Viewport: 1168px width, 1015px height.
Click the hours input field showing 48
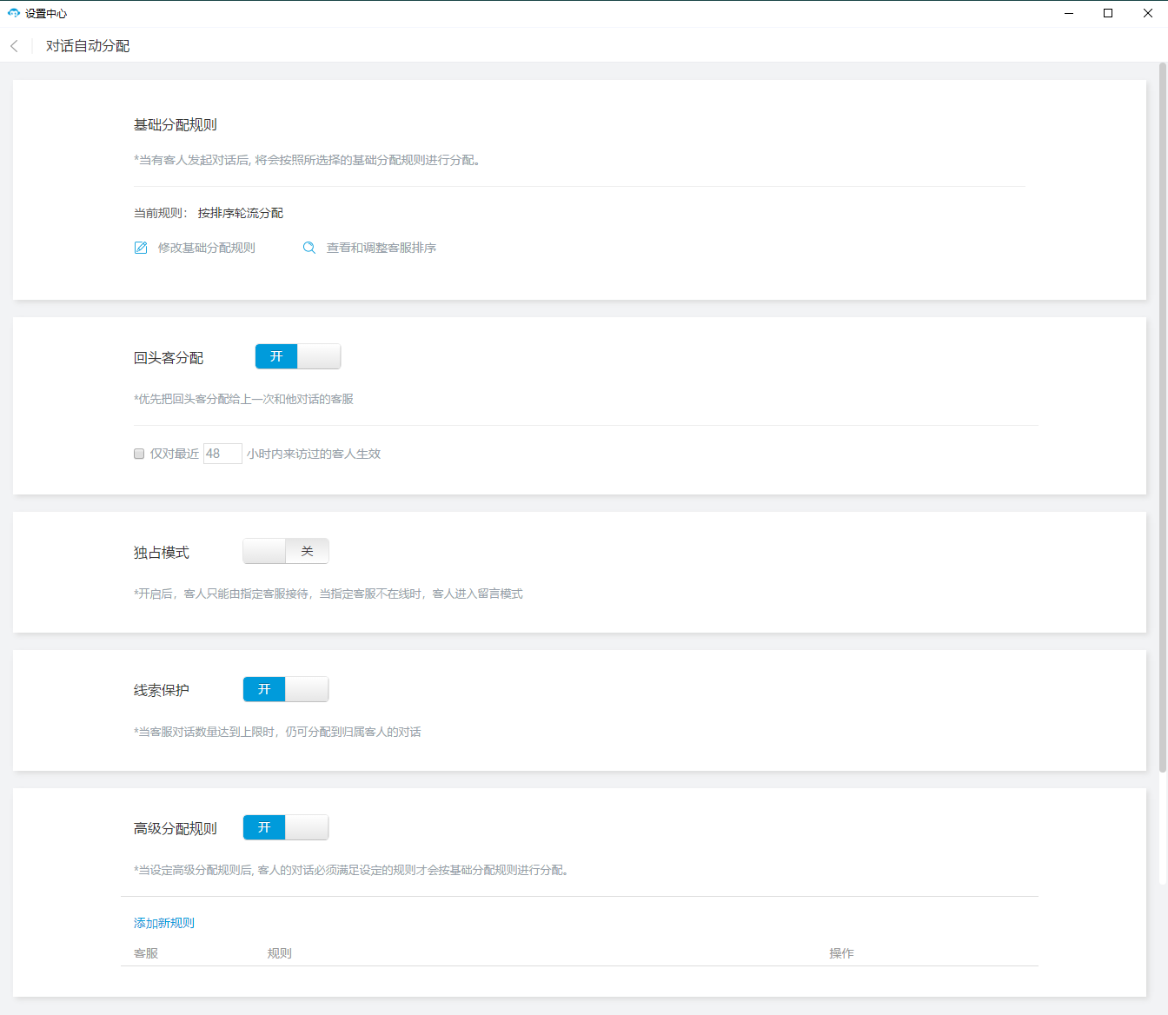pos(222,454)
